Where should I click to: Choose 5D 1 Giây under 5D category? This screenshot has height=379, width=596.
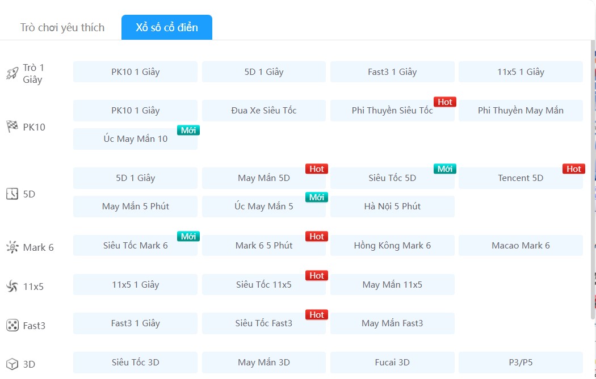point(135,178)
